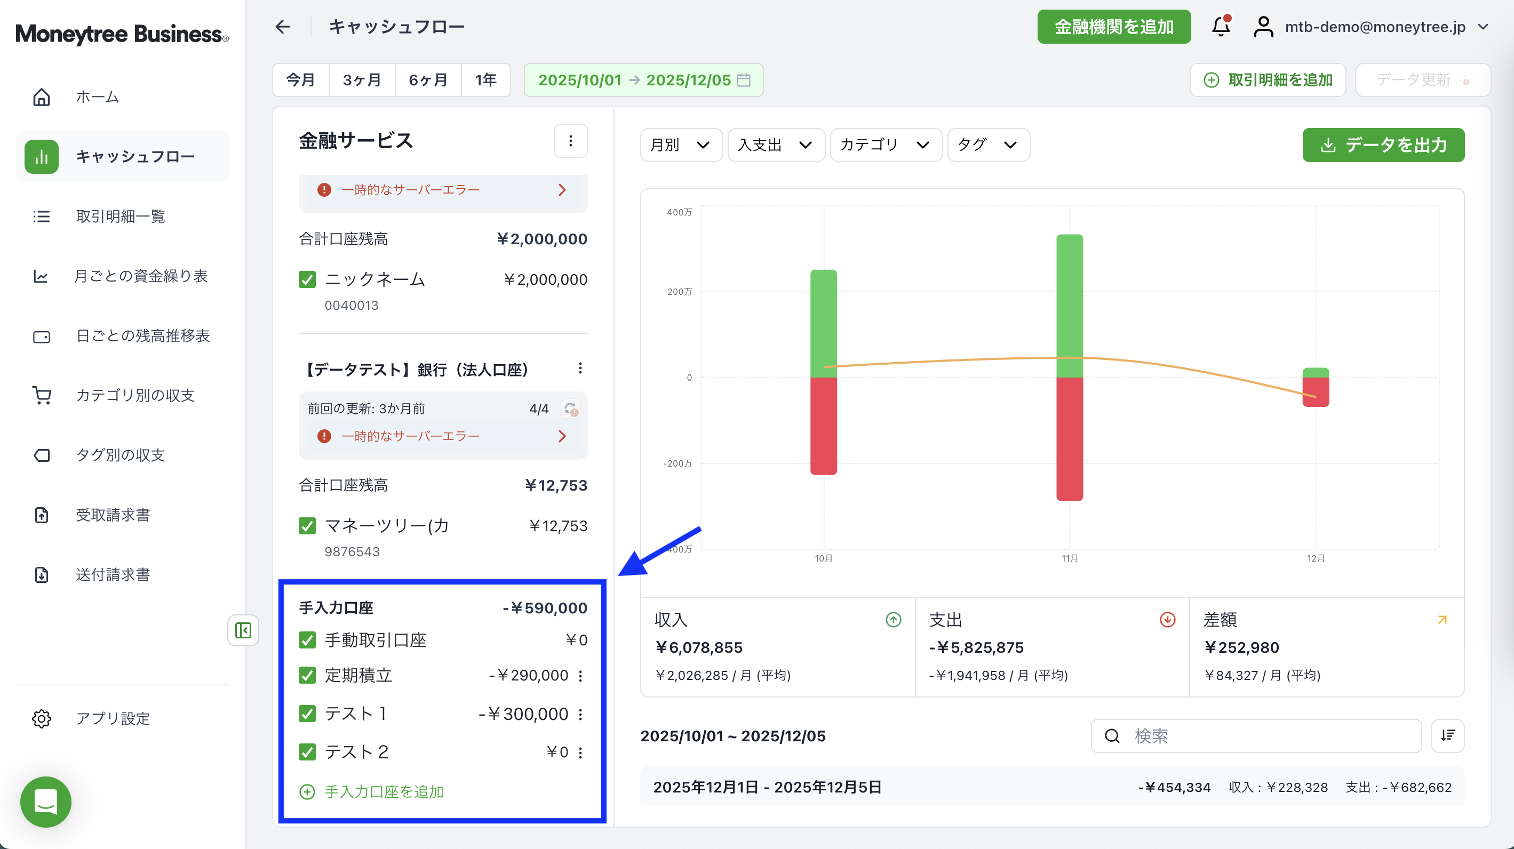Open 金融サービス three-dot menu
Image resolution: width=1514 pixels, height=849 pixels.
coord(570,141)
